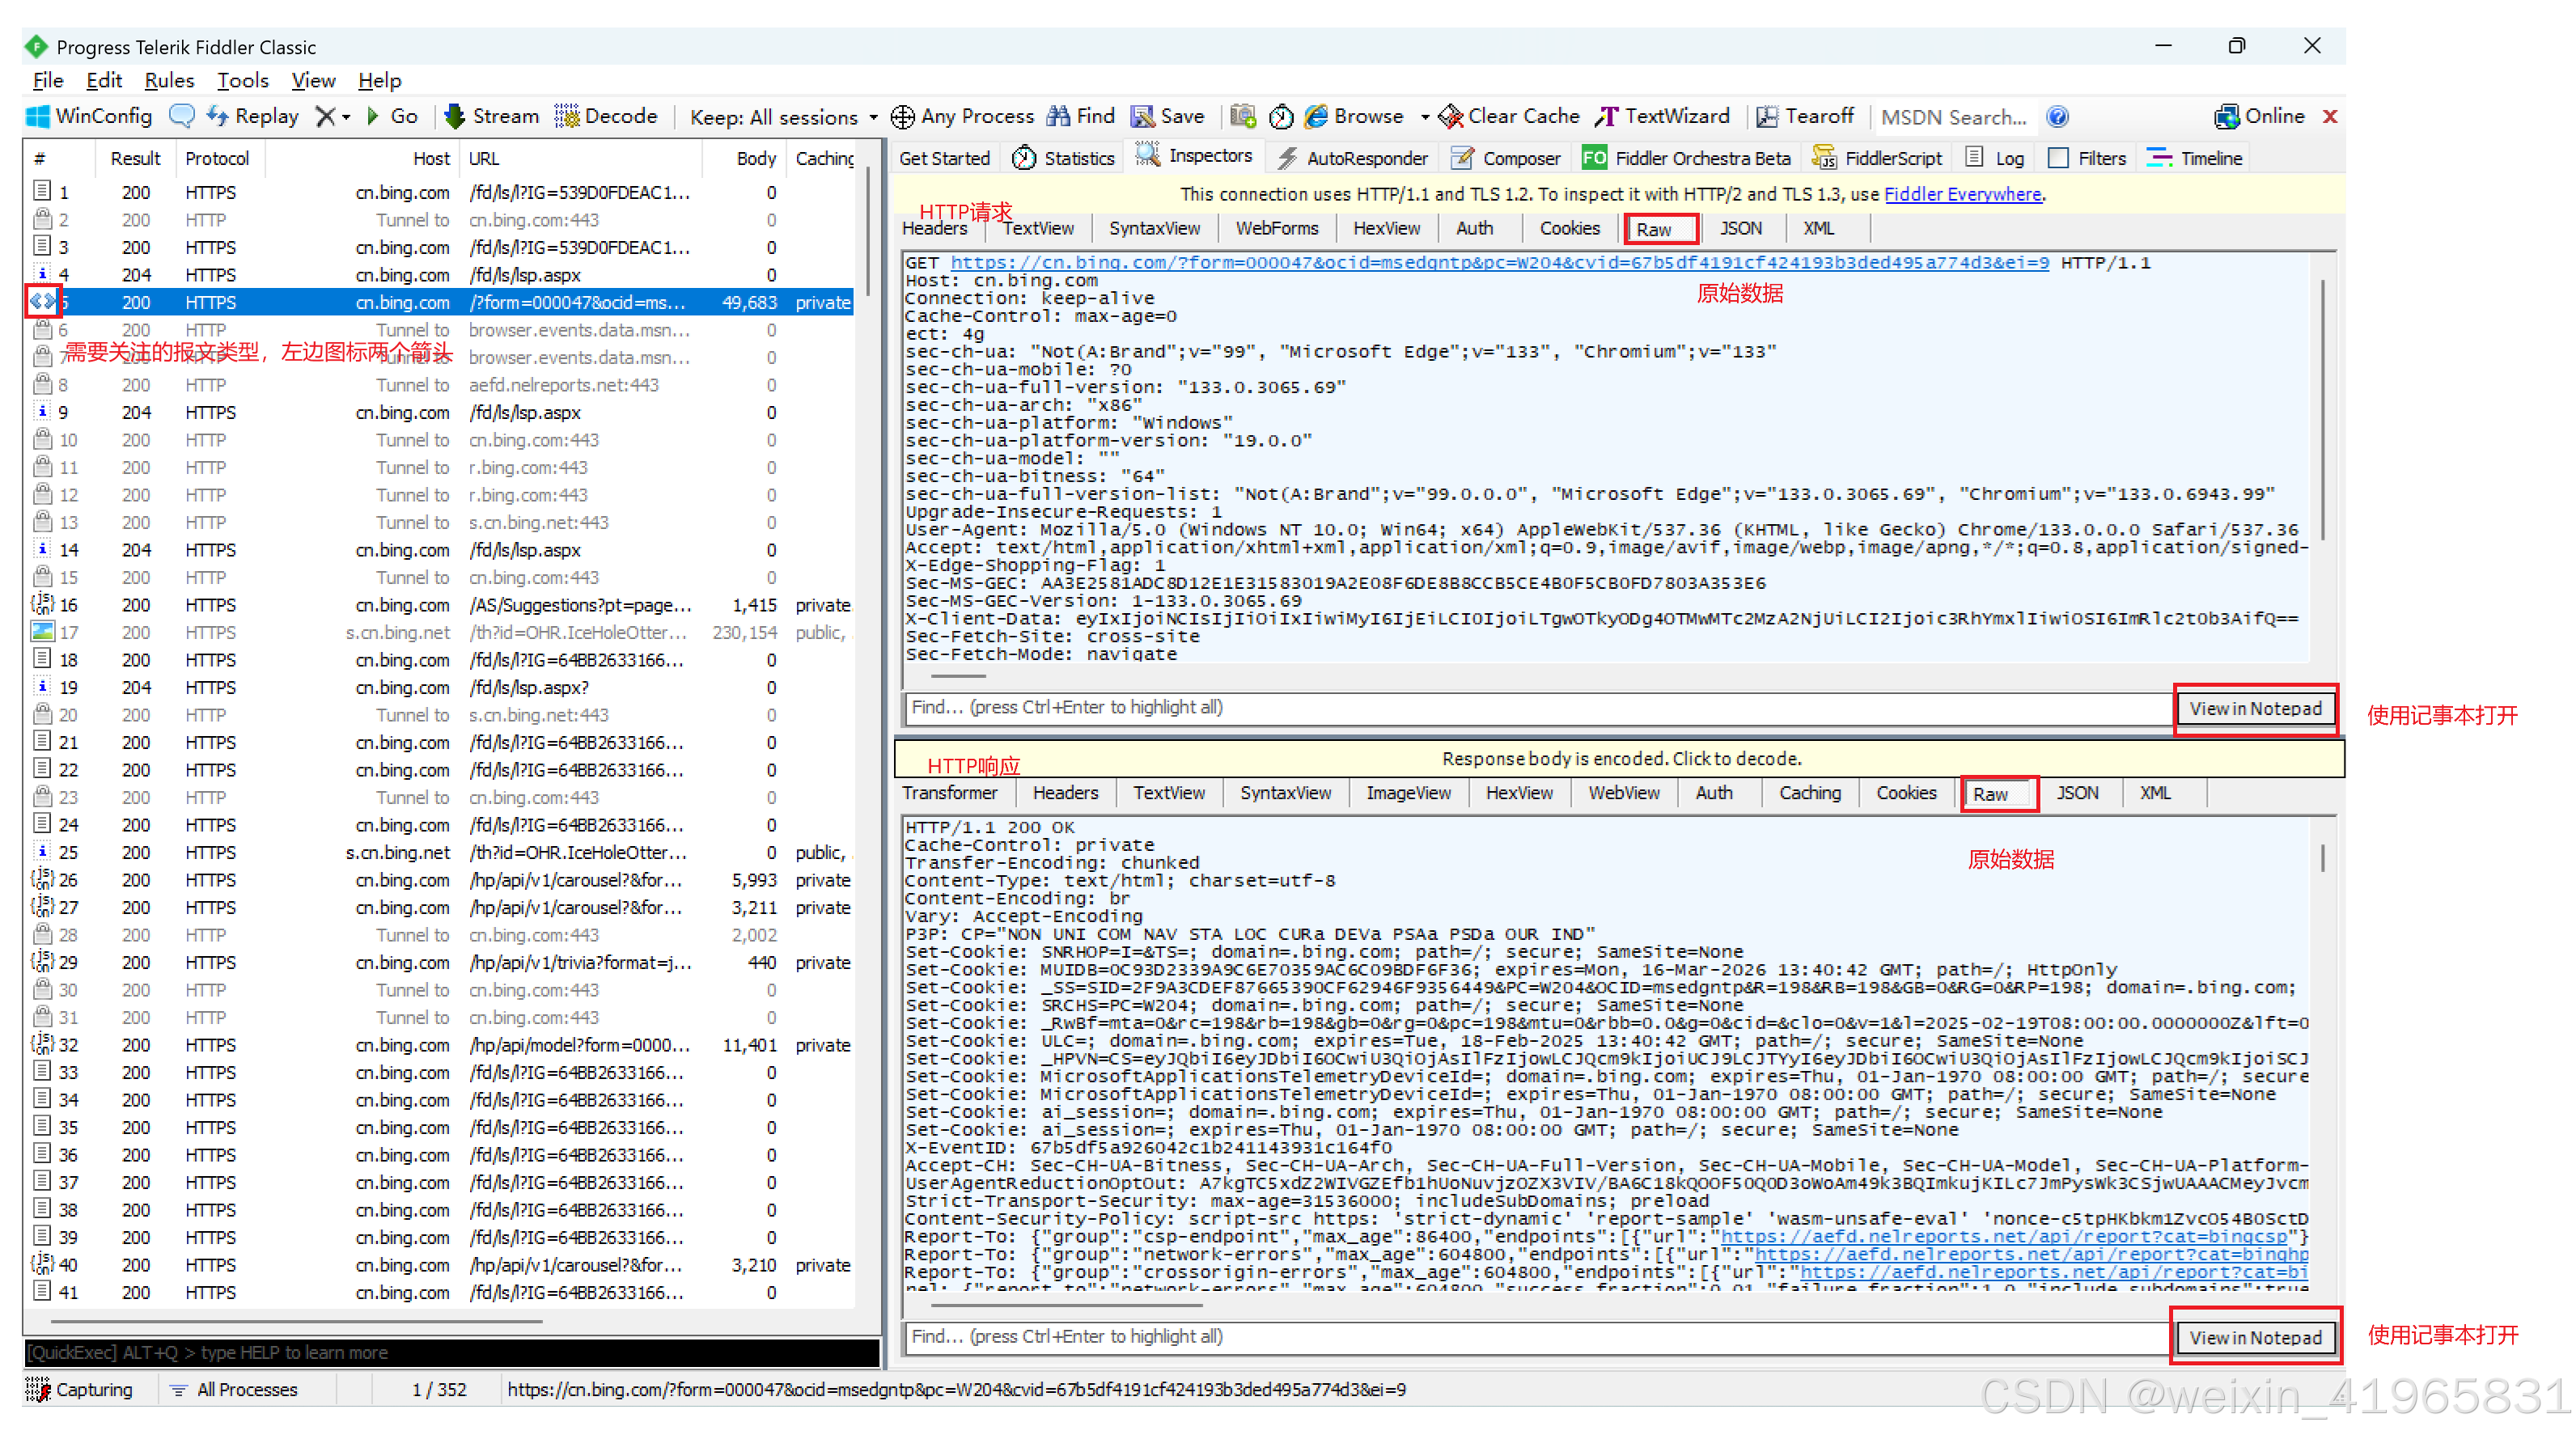Click the QuickExec command input box
The width and height of the screenshot is (2576, 1439).
[450, 1352]
